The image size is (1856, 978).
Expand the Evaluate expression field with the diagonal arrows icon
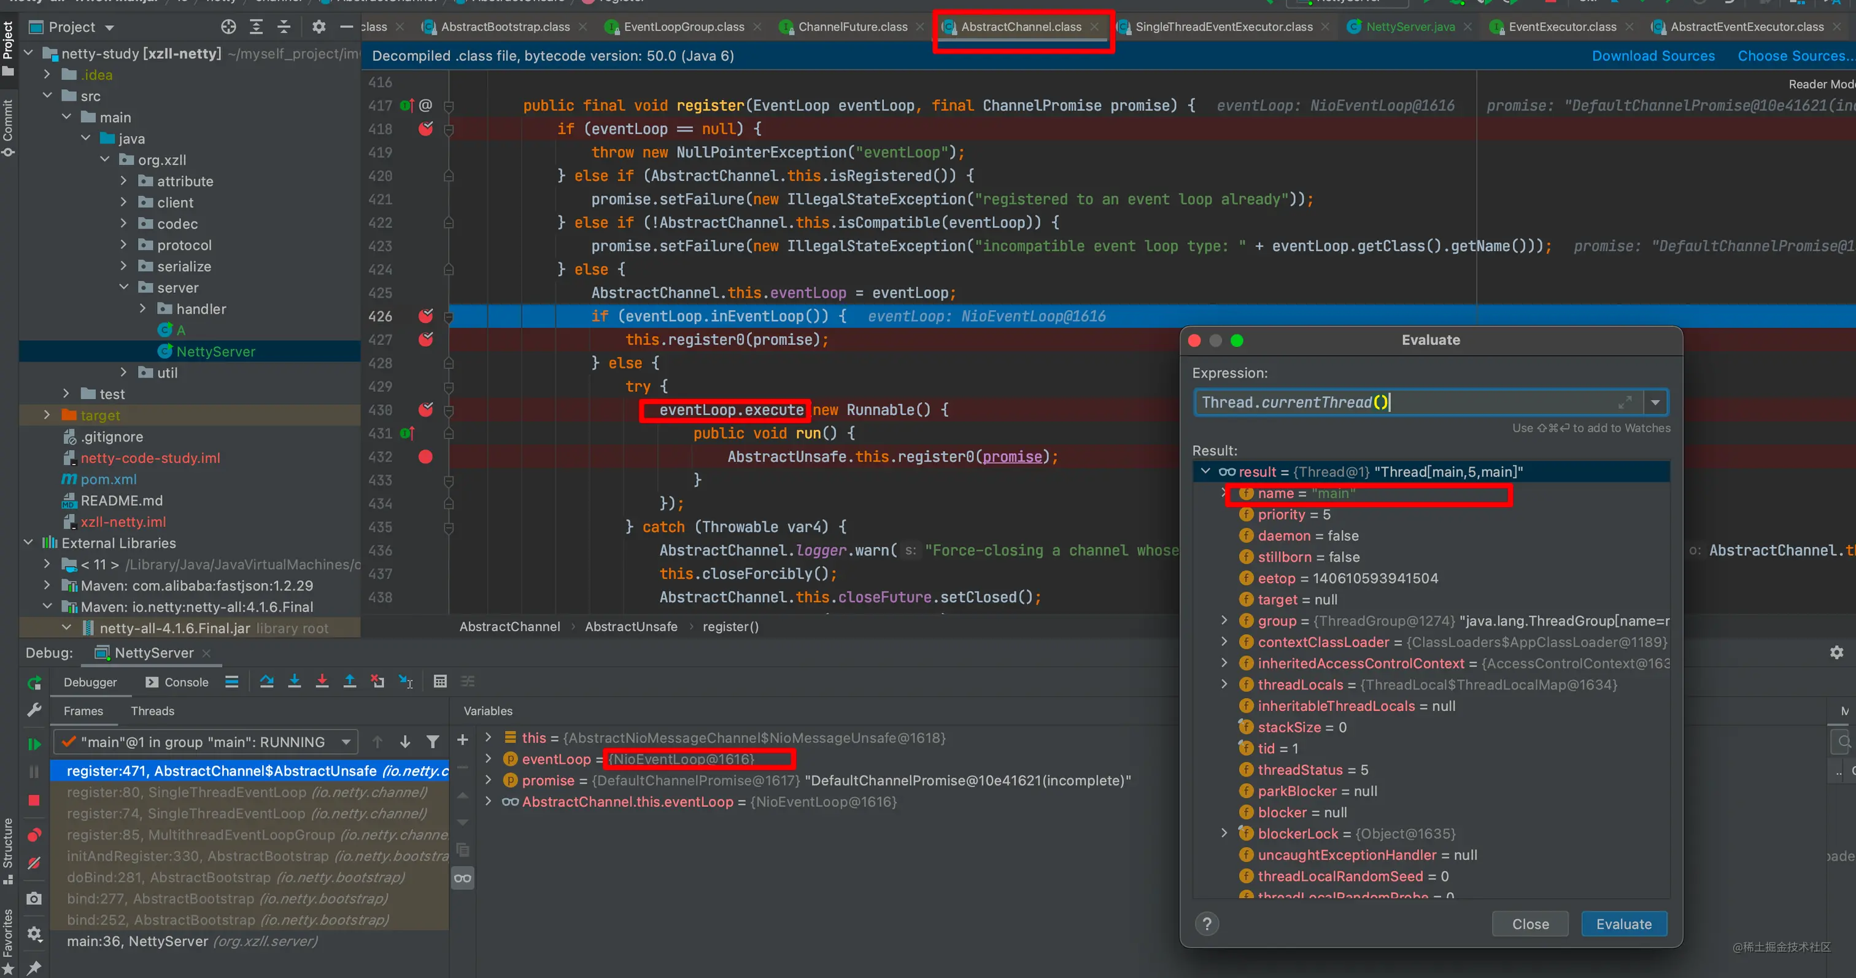click(x=1625, y=402)
